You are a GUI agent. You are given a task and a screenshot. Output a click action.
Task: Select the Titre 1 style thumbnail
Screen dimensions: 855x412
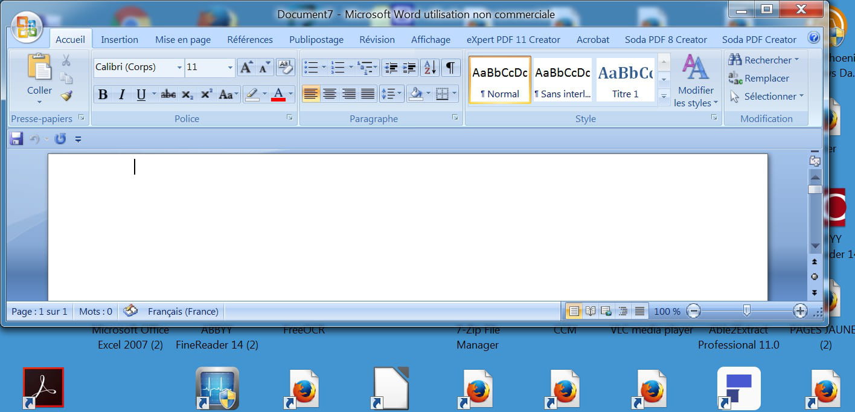625,80
